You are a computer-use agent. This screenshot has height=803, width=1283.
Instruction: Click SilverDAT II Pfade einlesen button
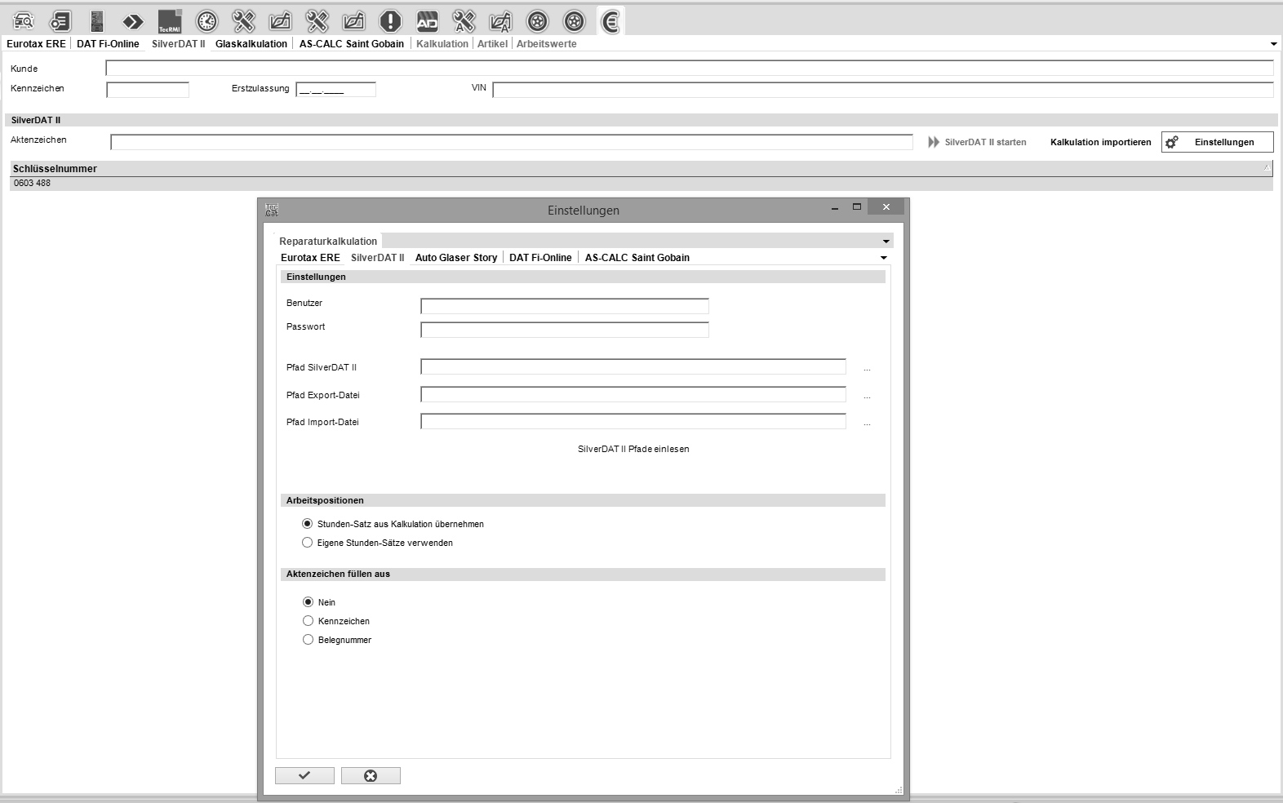coord(633,449)
